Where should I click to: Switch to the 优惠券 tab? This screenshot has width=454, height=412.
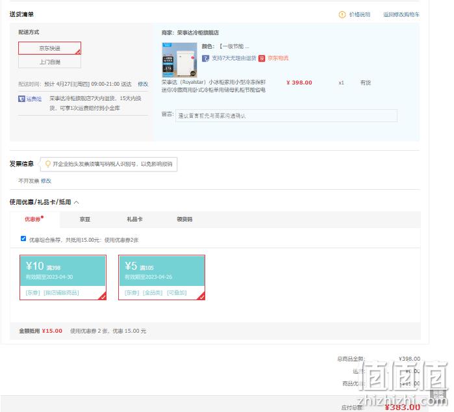[x=34, y=219]
